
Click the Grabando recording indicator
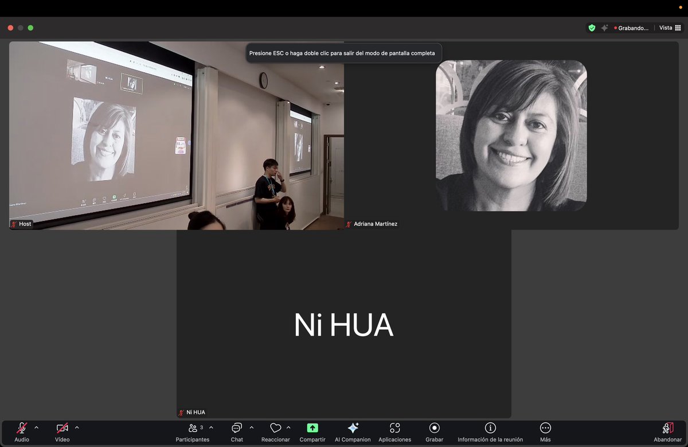click(631, 28)
